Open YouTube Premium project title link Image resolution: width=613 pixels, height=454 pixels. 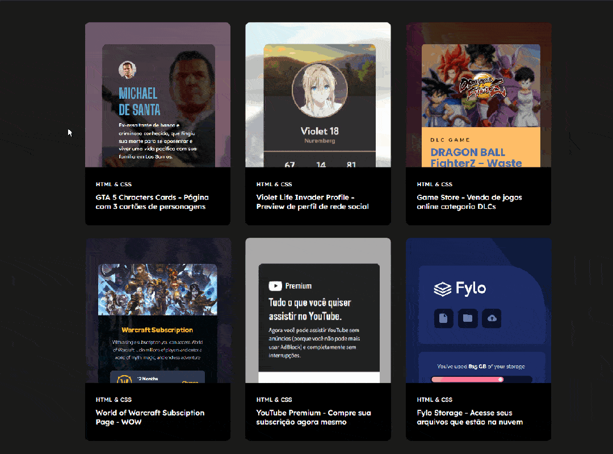point(313,417)
